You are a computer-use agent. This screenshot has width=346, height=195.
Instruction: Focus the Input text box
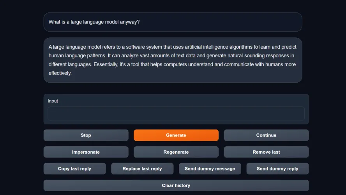(x=176, y=114)
